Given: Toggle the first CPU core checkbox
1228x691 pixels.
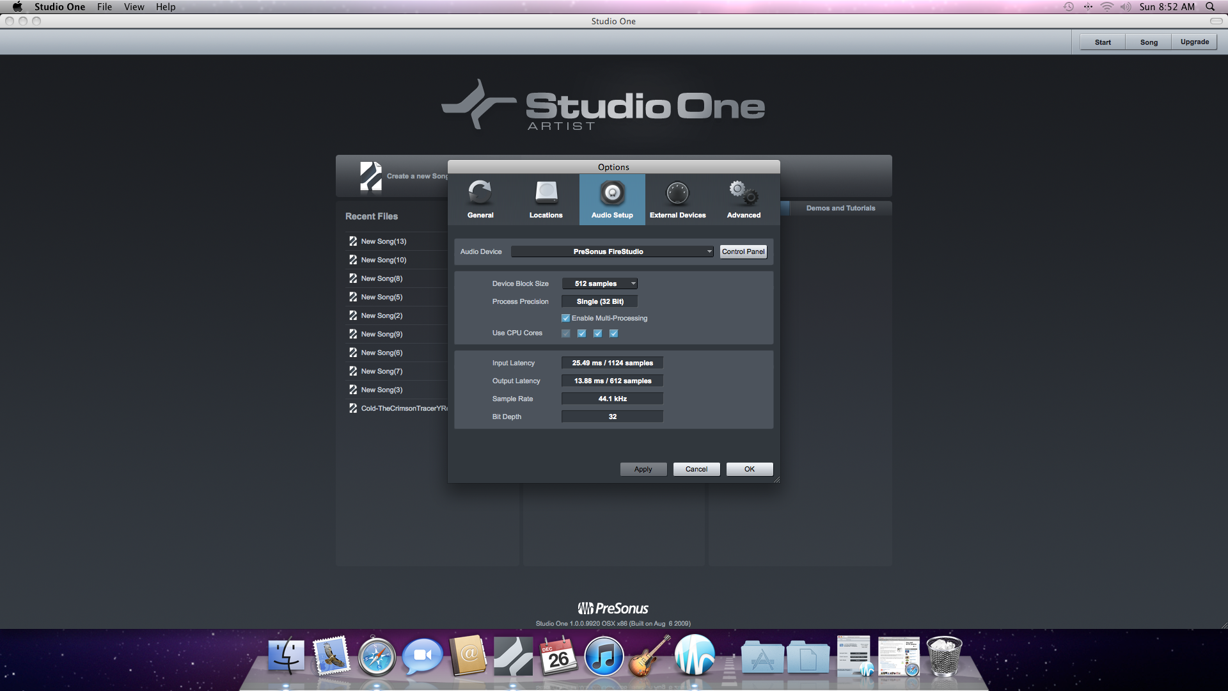Looking at the screenshot, I should point(565,333).
